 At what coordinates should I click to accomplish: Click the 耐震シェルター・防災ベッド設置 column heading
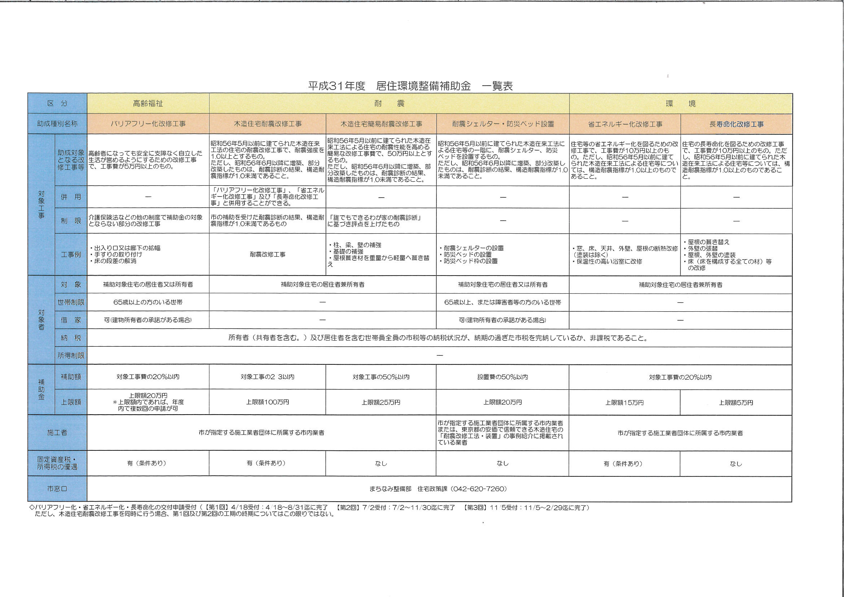(503, 124)
